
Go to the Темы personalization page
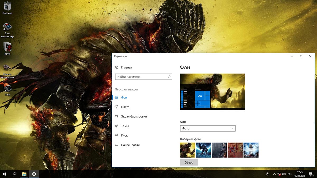[125, 126]
